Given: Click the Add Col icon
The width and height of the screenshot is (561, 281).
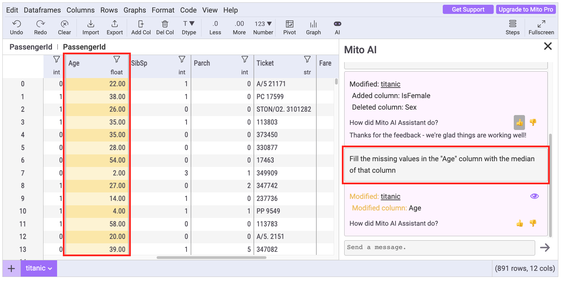Looking at the screenshot, I should pos(141,24).
